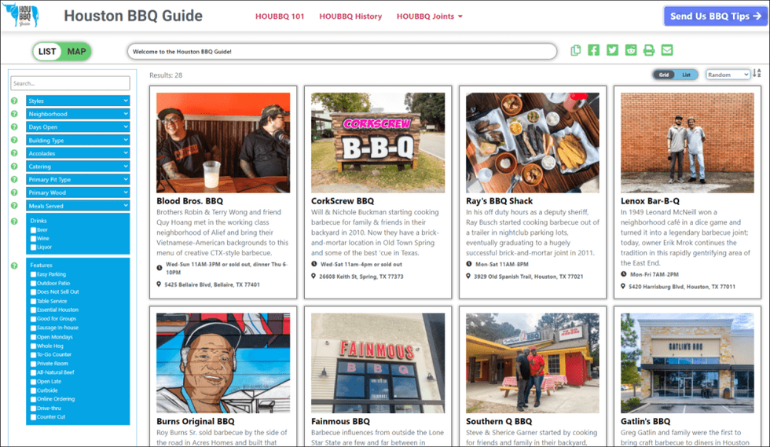This screenshot has width=770, height=447.
Task: Tick the Open Late checkbox
Action: point(33,382)
